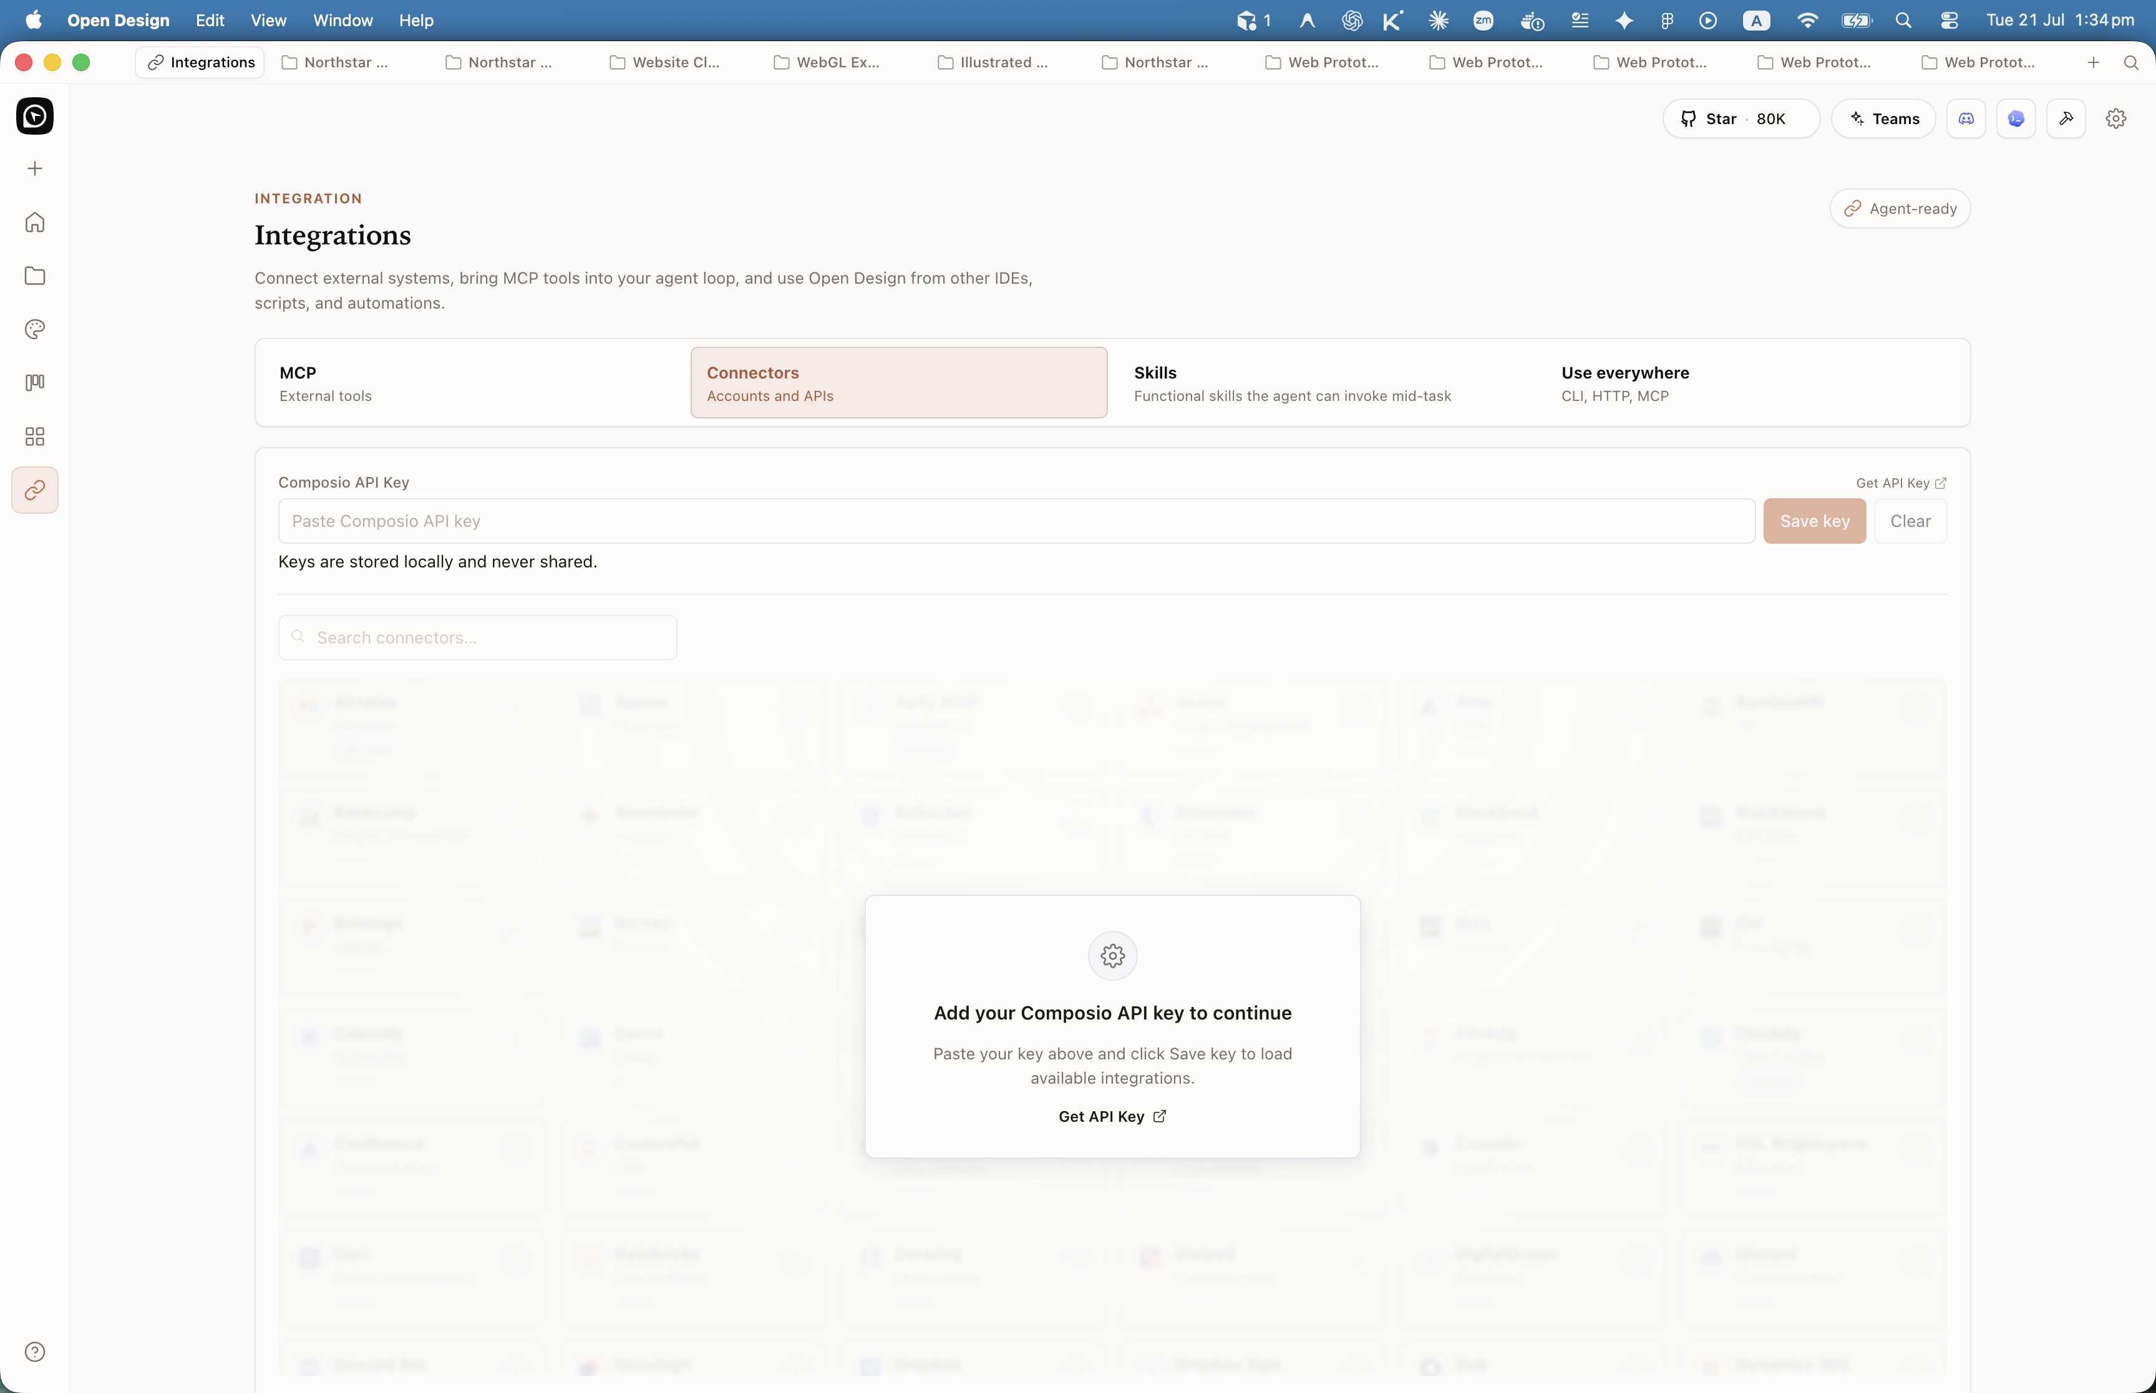Click the tab bar search icon
The image size is (2156, 1393).
pos(2130,62)
